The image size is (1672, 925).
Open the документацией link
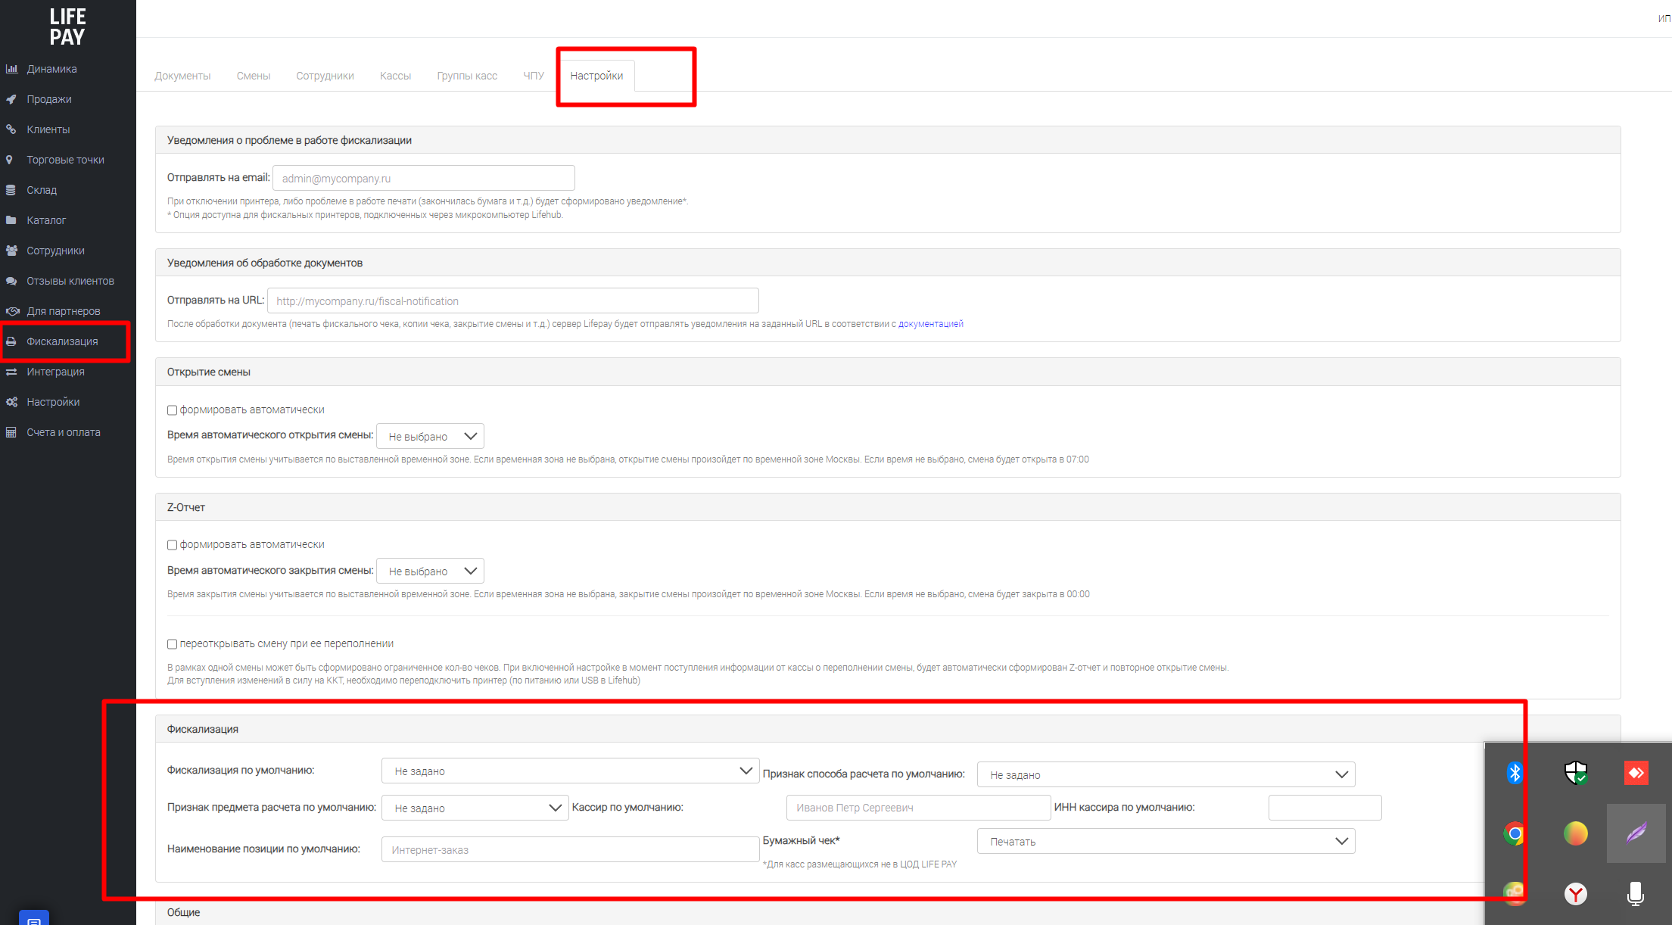tap(930, 324)
